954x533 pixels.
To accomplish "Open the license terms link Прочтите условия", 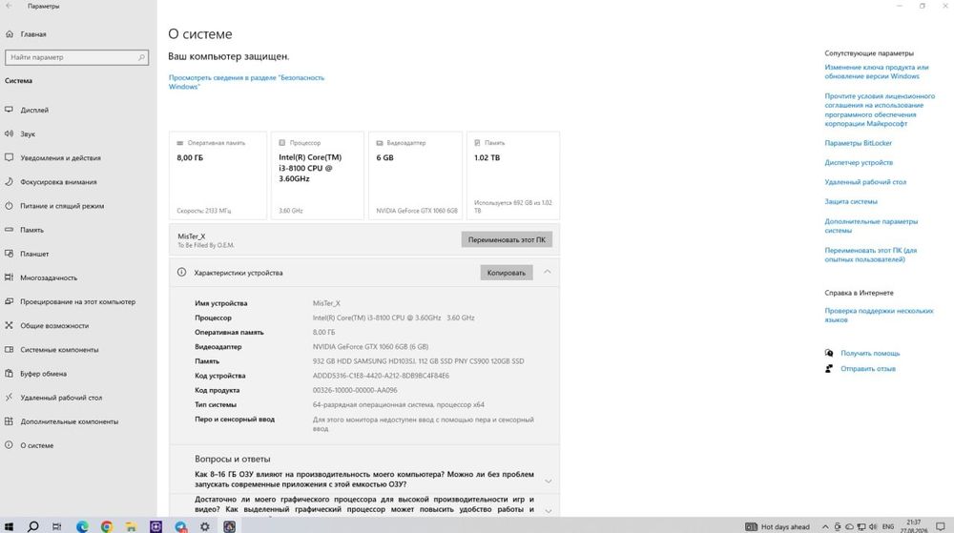I will pos(880,110).
